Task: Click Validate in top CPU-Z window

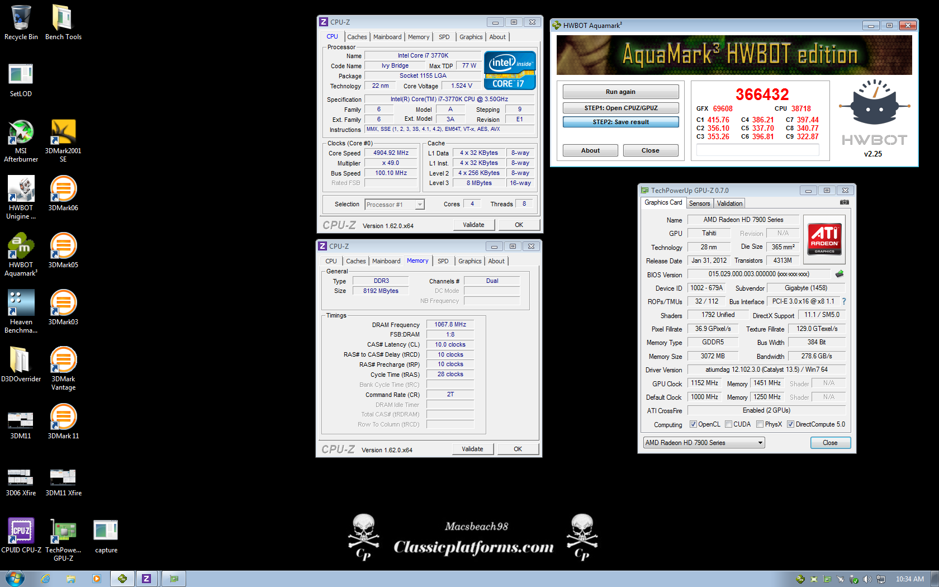Action: [x=473, y=225]
